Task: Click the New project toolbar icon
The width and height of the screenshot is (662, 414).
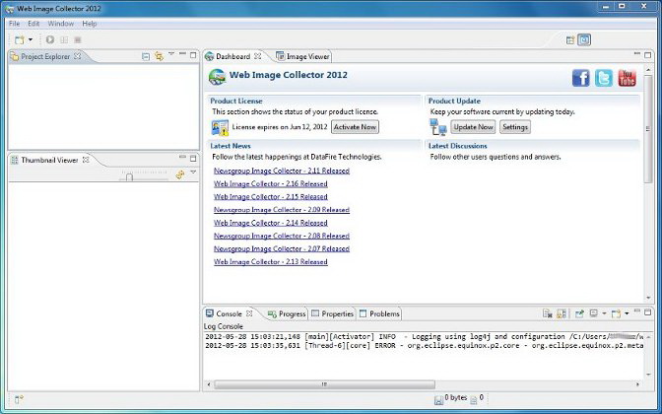Action: pyautogui.click(x=20, y=39)
